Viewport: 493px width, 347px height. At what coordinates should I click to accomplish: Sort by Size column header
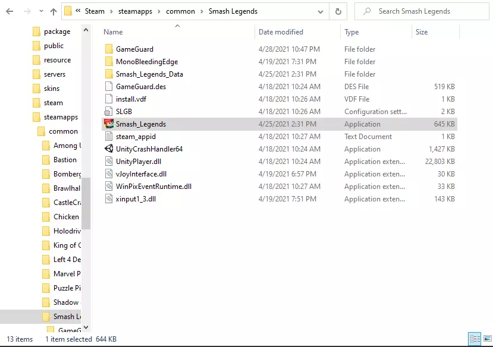click(x=422, y=32)
